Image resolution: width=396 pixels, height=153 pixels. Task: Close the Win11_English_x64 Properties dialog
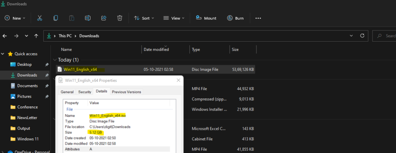coord(178,80)
